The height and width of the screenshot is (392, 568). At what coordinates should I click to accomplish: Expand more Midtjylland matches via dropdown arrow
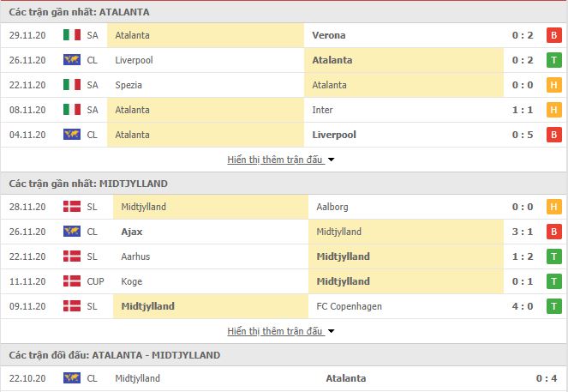click(331, 331)
